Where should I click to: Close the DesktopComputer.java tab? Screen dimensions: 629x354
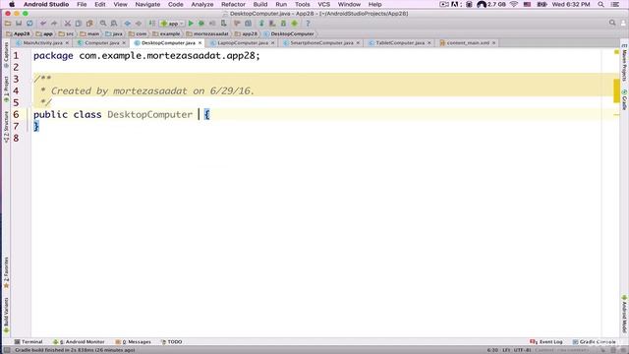[200, 43]
